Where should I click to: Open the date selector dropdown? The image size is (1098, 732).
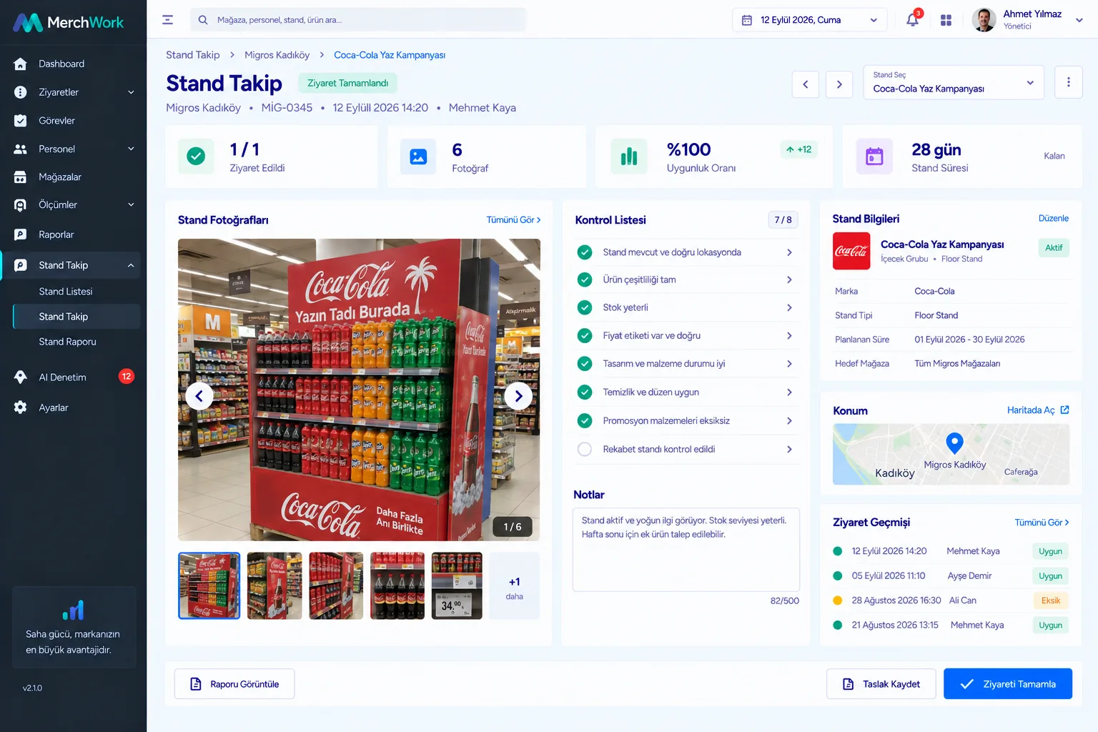click(810, 20)
